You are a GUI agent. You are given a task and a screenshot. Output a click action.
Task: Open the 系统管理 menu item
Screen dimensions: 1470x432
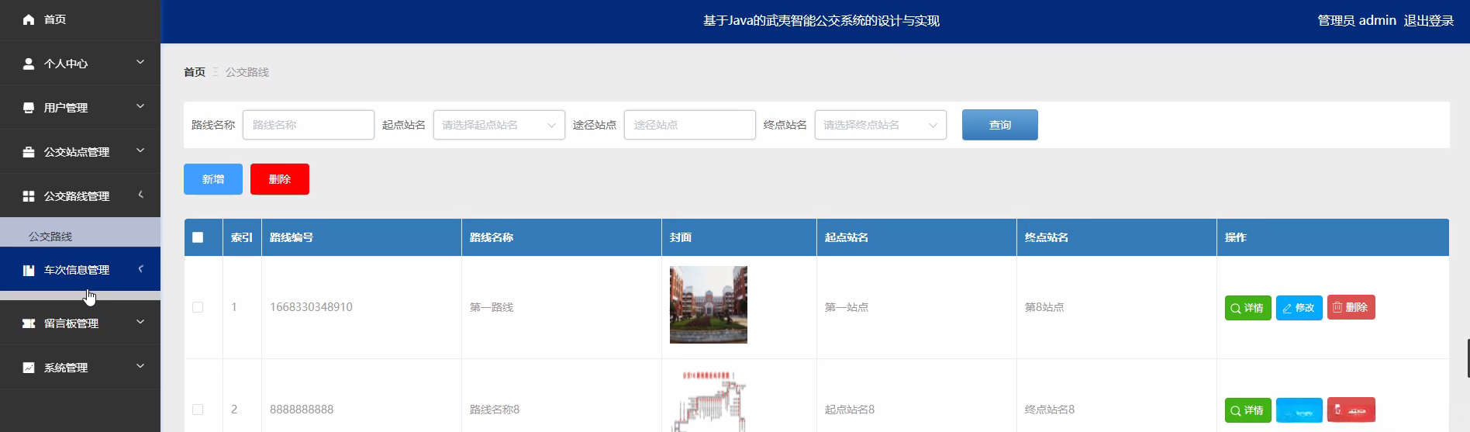[x=80, y=368]
